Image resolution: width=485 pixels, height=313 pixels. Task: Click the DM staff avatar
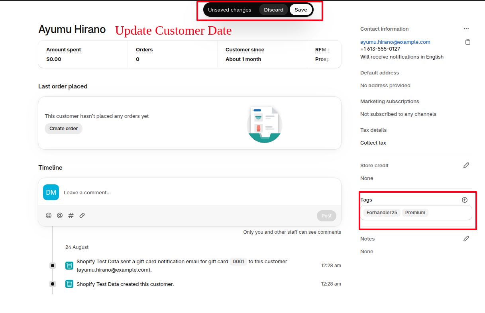click(51, 192)
